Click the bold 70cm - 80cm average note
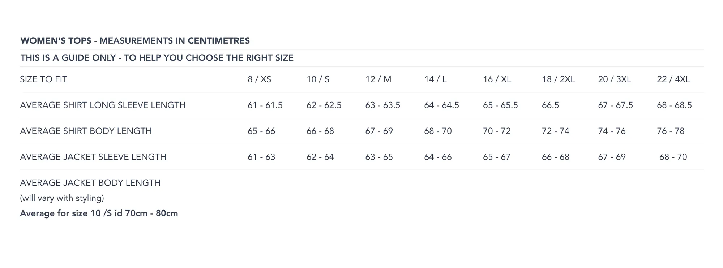The width and height of the screenshot is (723, 268). pyautogui.click(x=99, y=213)
